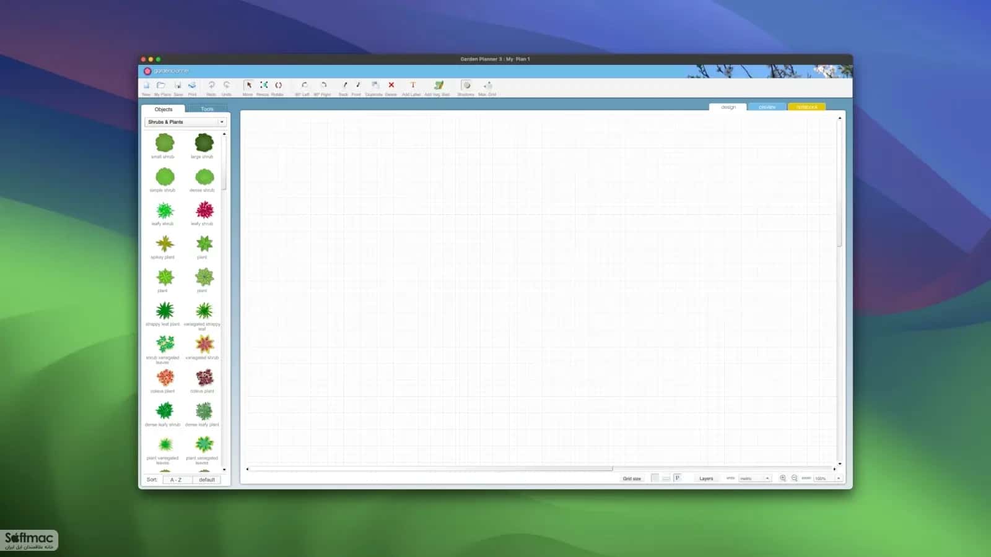This screenshot has height=557, width=991.
Task: Click the zoom in magnifier icon
Action: (x=783, y=478)
